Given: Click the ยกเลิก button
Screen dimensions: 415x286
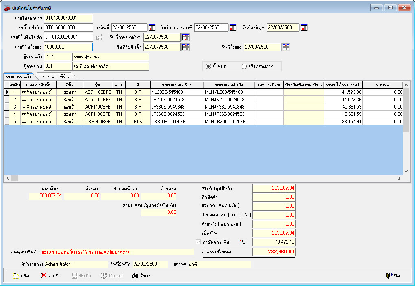Looking at the screenshot, I should click(x=51, y=276).
